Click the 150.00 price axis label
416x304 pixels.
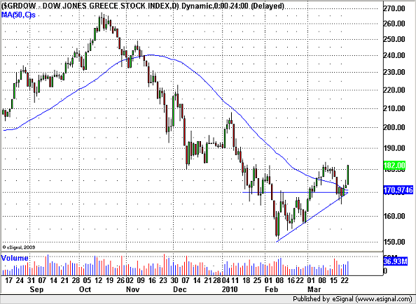tap(394, 242)
